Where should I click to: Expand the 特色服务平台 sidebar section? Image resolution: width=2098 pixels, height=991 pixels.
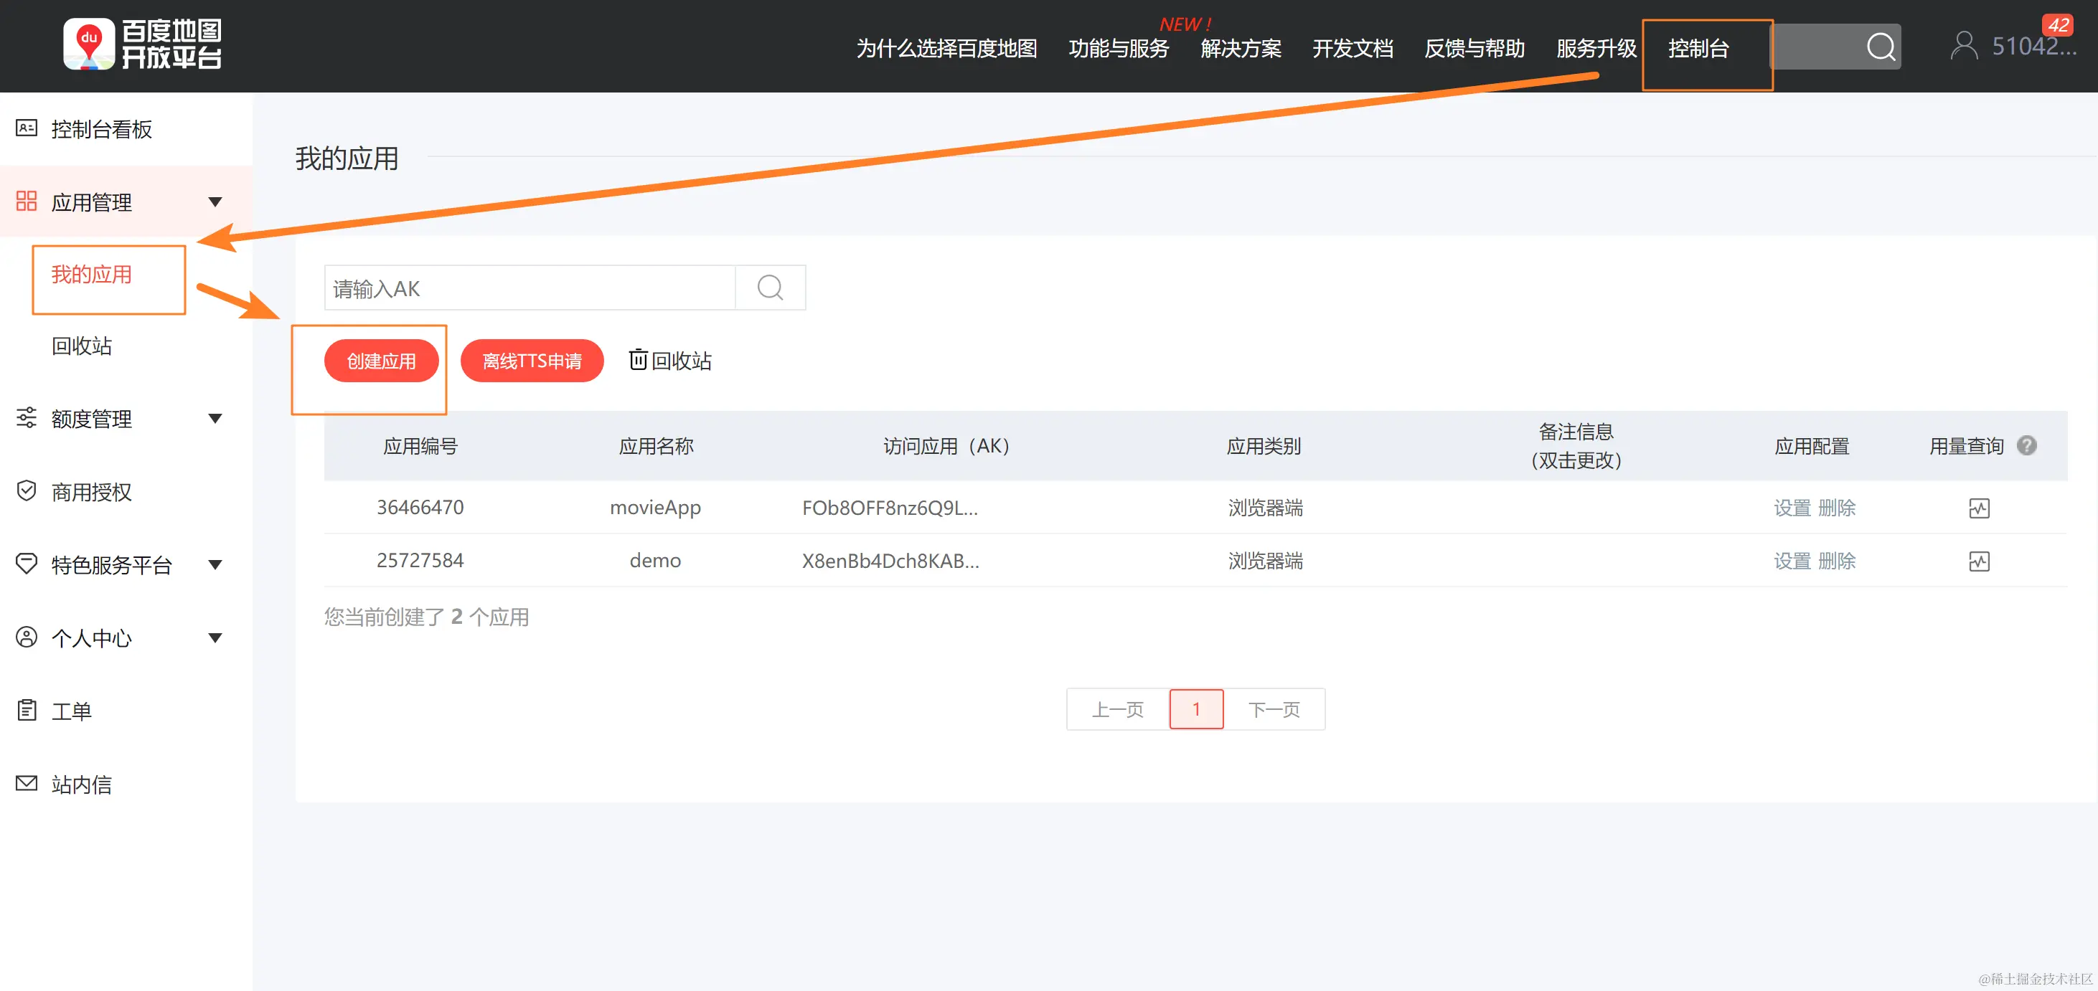coord(215,564)
